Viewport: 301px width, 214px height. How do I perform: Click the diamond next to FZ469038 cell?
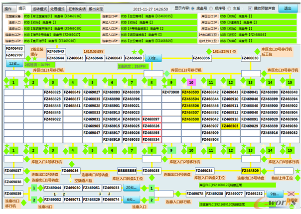27,180
